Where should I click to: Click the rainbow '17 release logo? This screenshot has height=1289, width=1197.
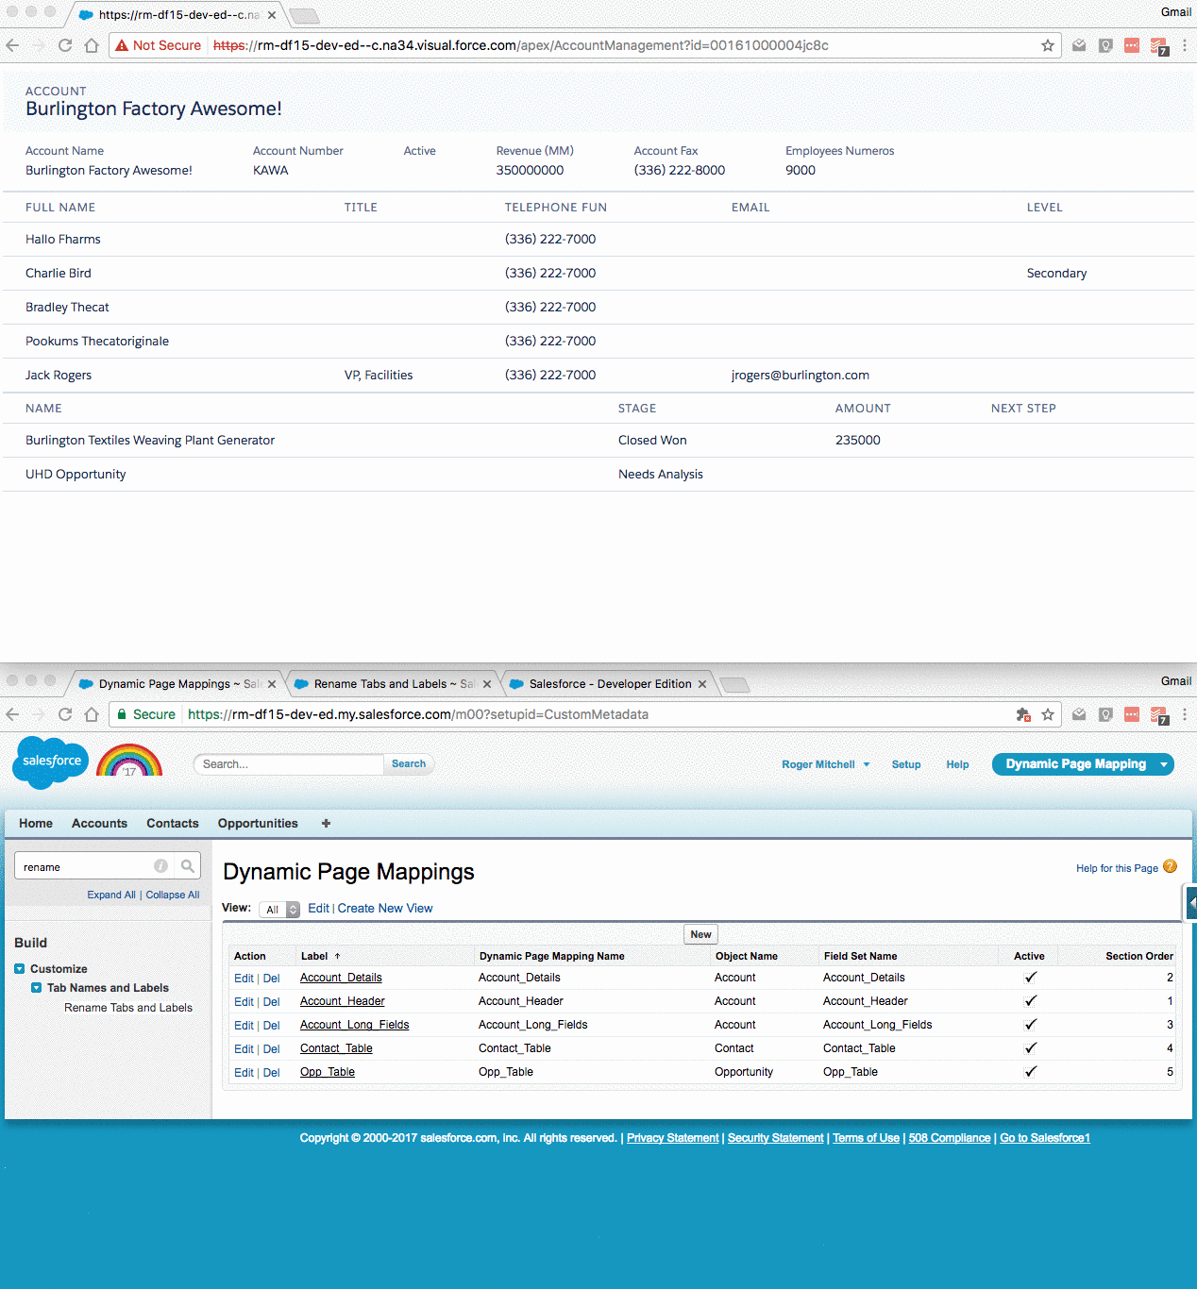[x=129, y=761]
